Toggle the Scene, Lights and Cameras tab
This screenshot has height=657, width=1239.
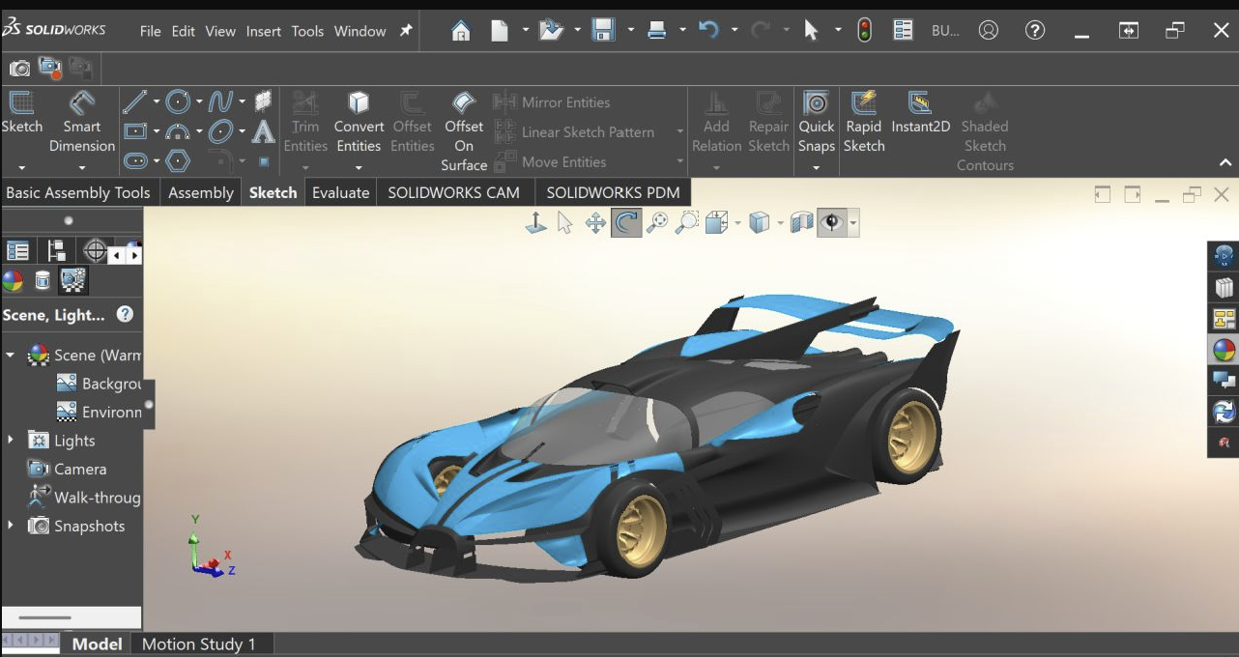point(73,280)
